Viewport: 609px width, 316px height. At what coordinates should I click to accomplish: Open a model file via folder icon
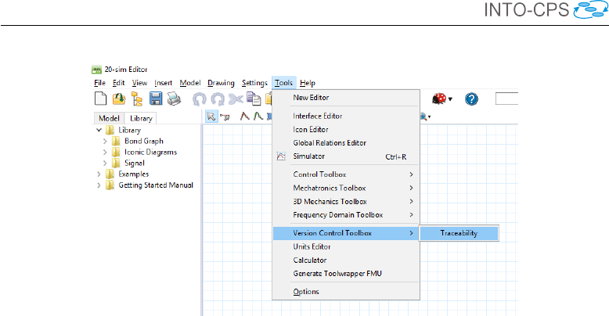click(119, 99)
